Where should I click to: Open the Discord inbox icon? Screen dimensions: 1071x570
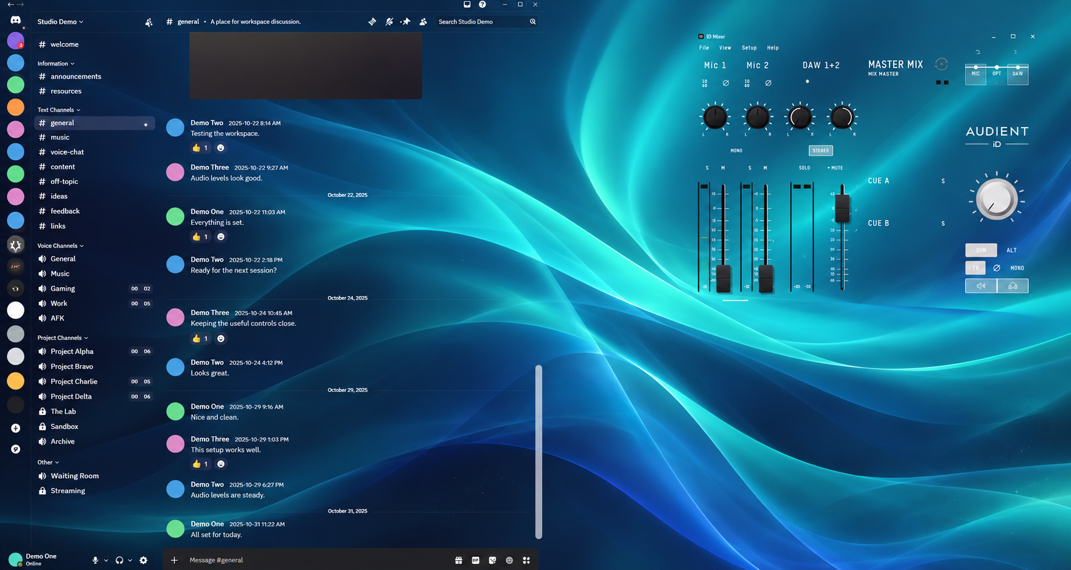click(467, 4)
